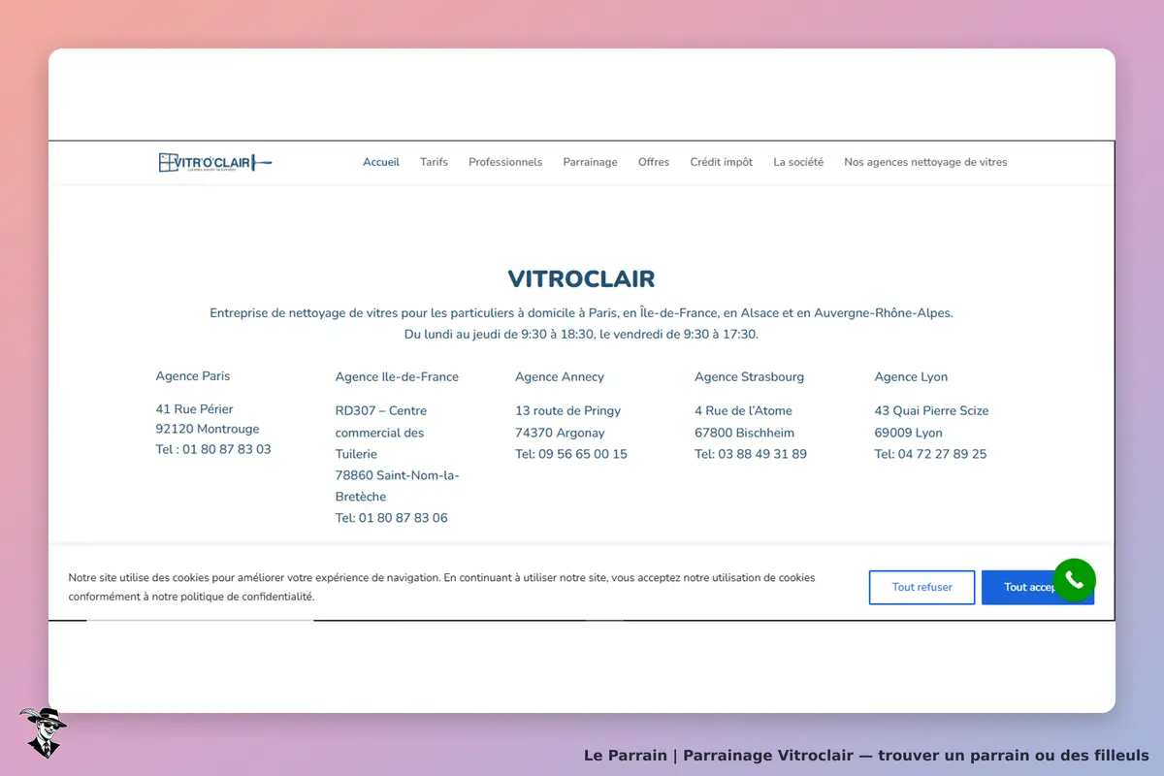This screenshot has height=776, width=1164.
Task: Click Ile-de-France phone 01 80 87 83 06
Action: tap(392, 518)
